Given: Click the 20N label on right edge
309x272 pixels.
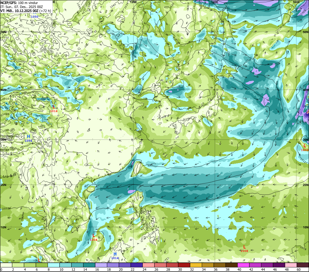Looking at the screenshot, I should click(306, 185).
